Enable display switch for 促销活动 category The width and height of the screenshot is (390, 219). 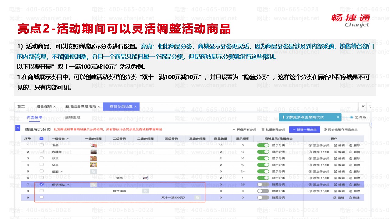(263, 185)
